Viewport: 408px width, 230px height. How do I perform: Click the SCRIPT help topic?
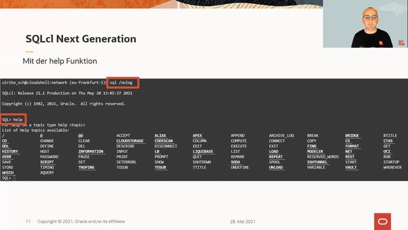point(47,162)
